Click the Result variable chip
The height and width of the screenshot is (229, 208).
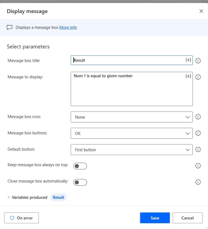[58, 197]
